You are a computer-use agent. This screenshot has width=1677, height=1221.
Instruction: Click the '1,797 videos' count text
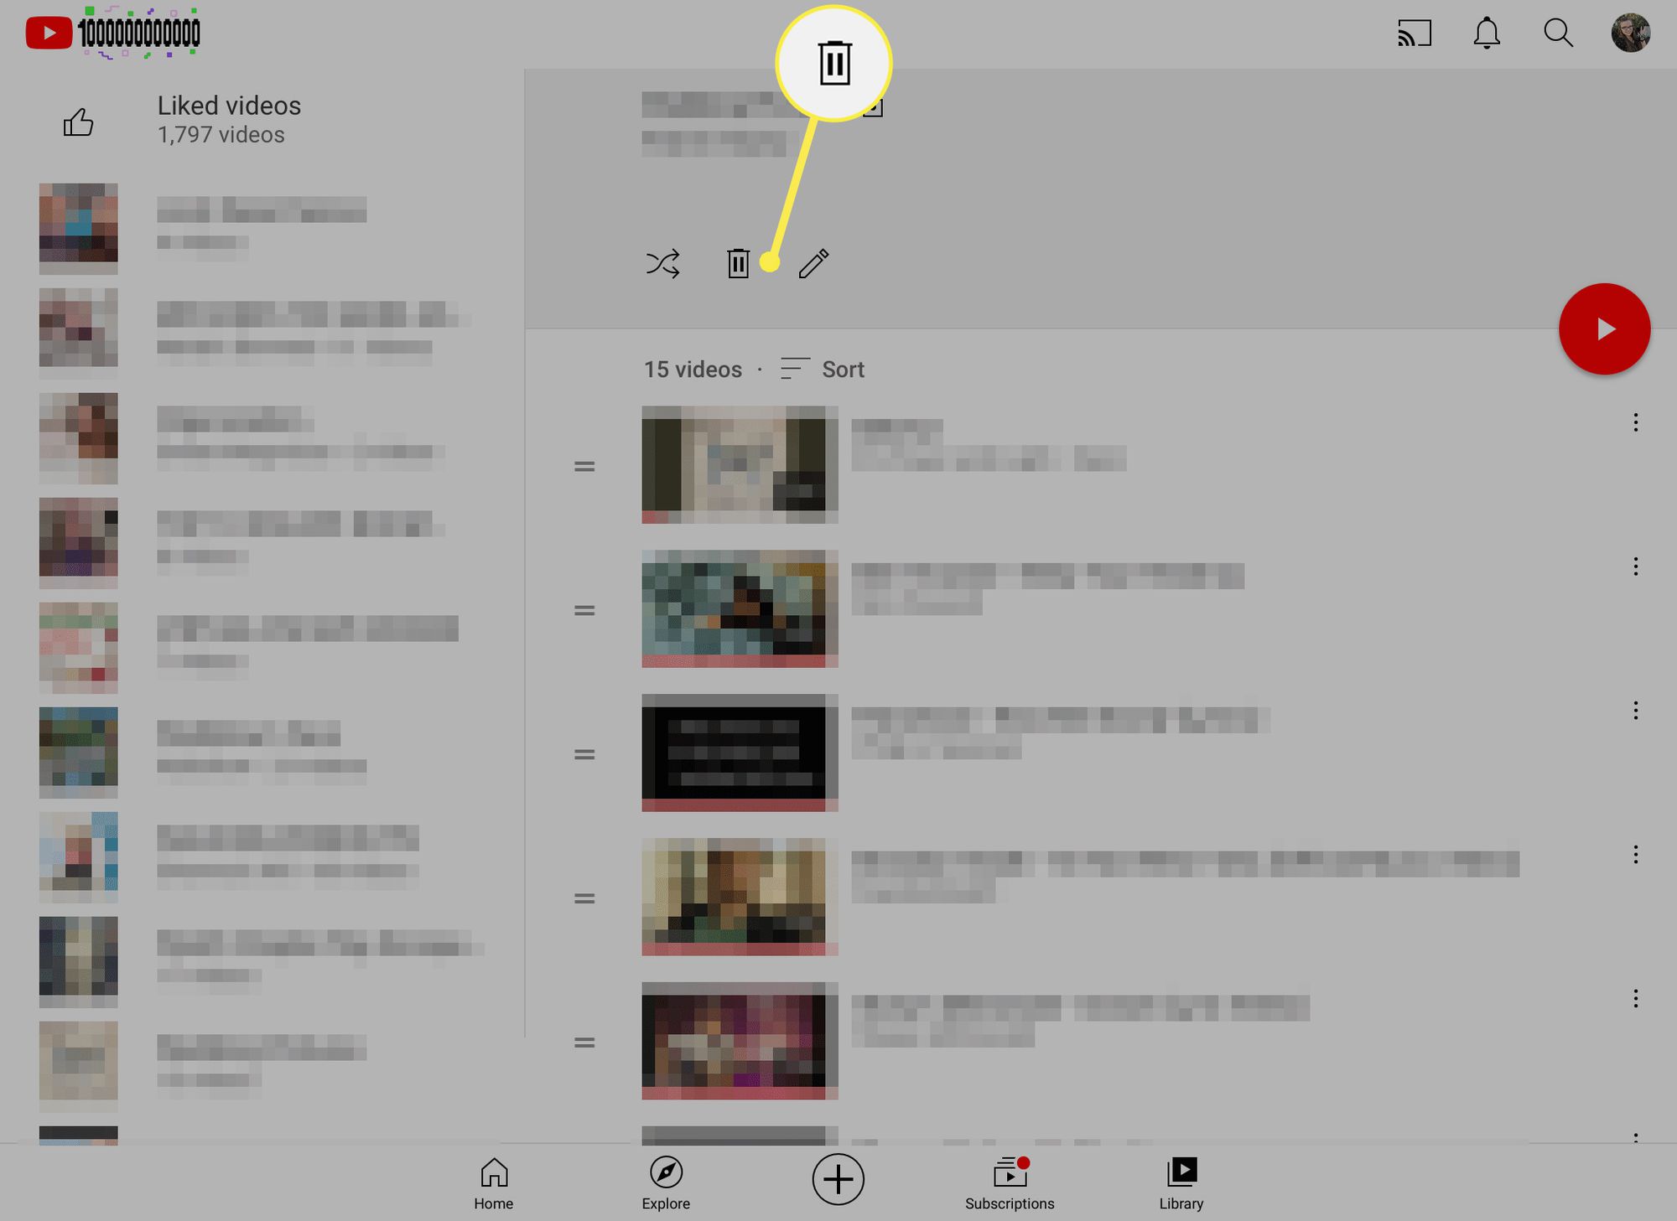coord(221,135)
